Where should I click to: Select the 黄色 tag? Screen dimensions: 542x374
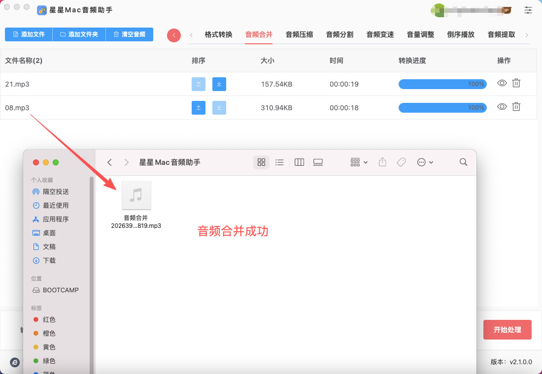tap(44, 347)
